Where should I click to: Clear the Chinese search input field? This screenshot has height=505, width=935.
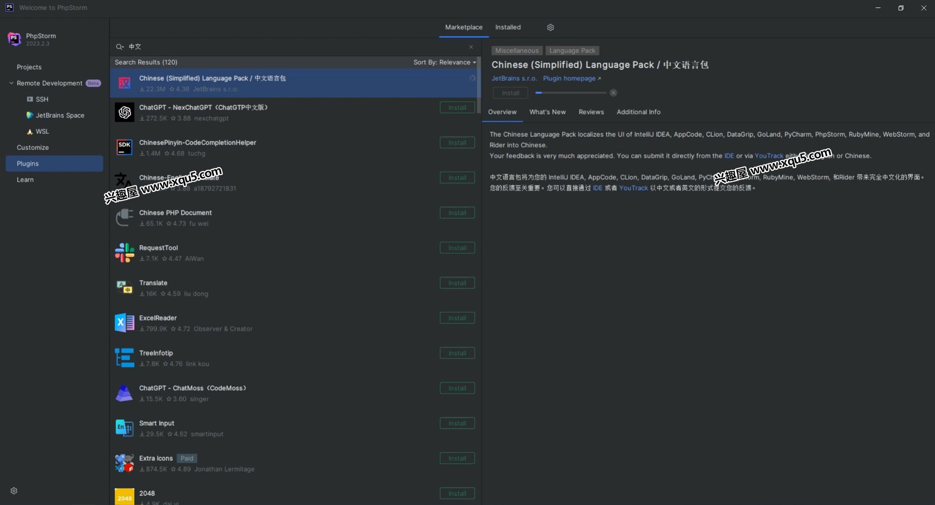[471, 47]
